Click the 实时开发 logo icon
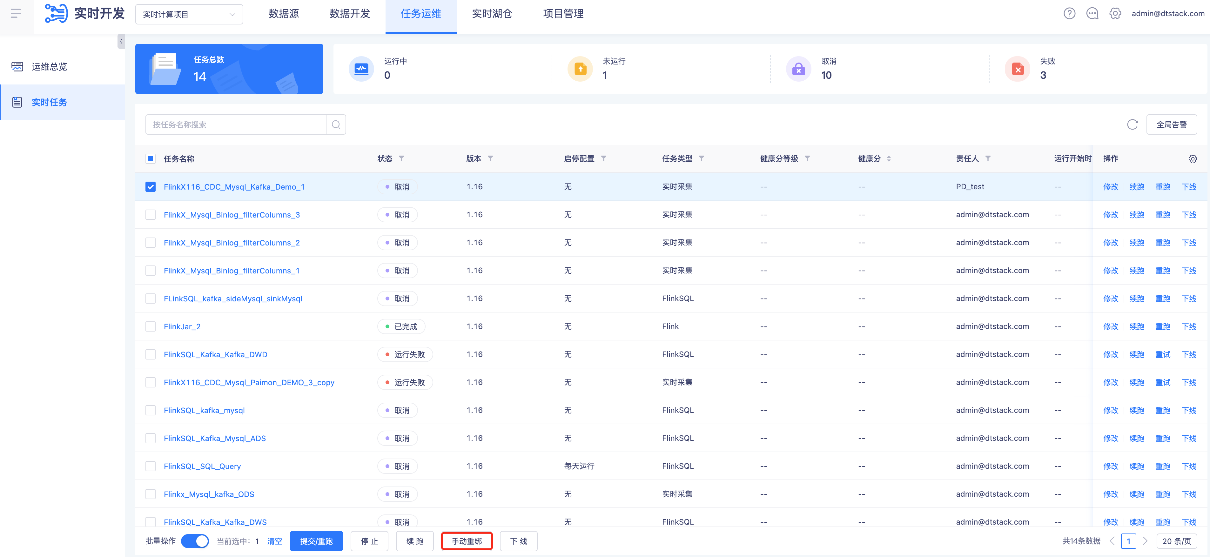 [x=56, y=13]
